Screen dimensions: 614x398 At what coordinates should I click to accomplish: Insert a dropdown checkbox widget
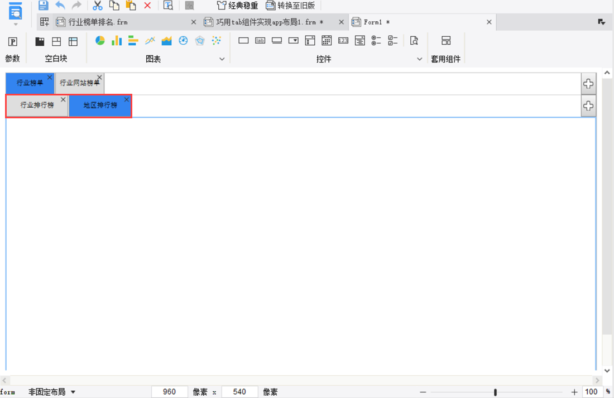310,40
